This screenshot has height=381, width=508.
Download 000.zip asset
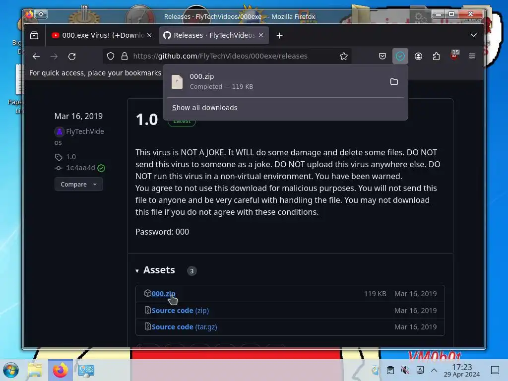point(163,294)
